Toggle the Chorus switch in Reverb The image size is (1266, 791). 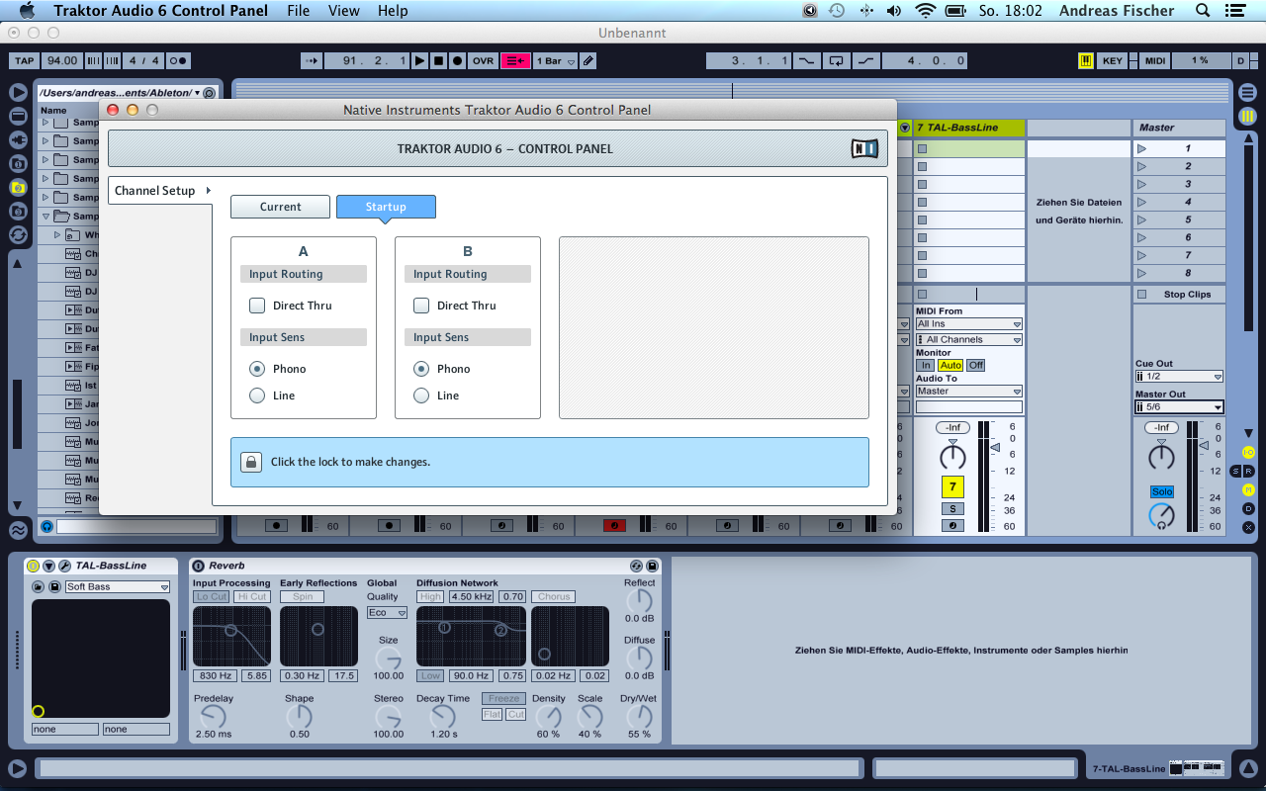554,597
